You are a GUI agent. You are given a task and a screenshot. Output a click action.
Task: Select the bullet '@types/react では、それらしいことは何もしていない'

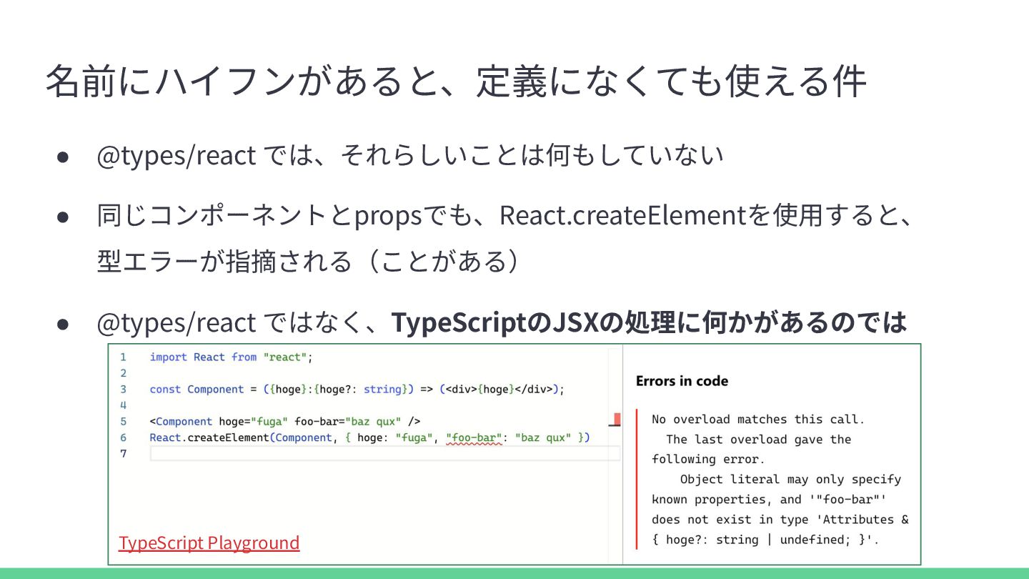pyautogui.click(x=410, y=155)
